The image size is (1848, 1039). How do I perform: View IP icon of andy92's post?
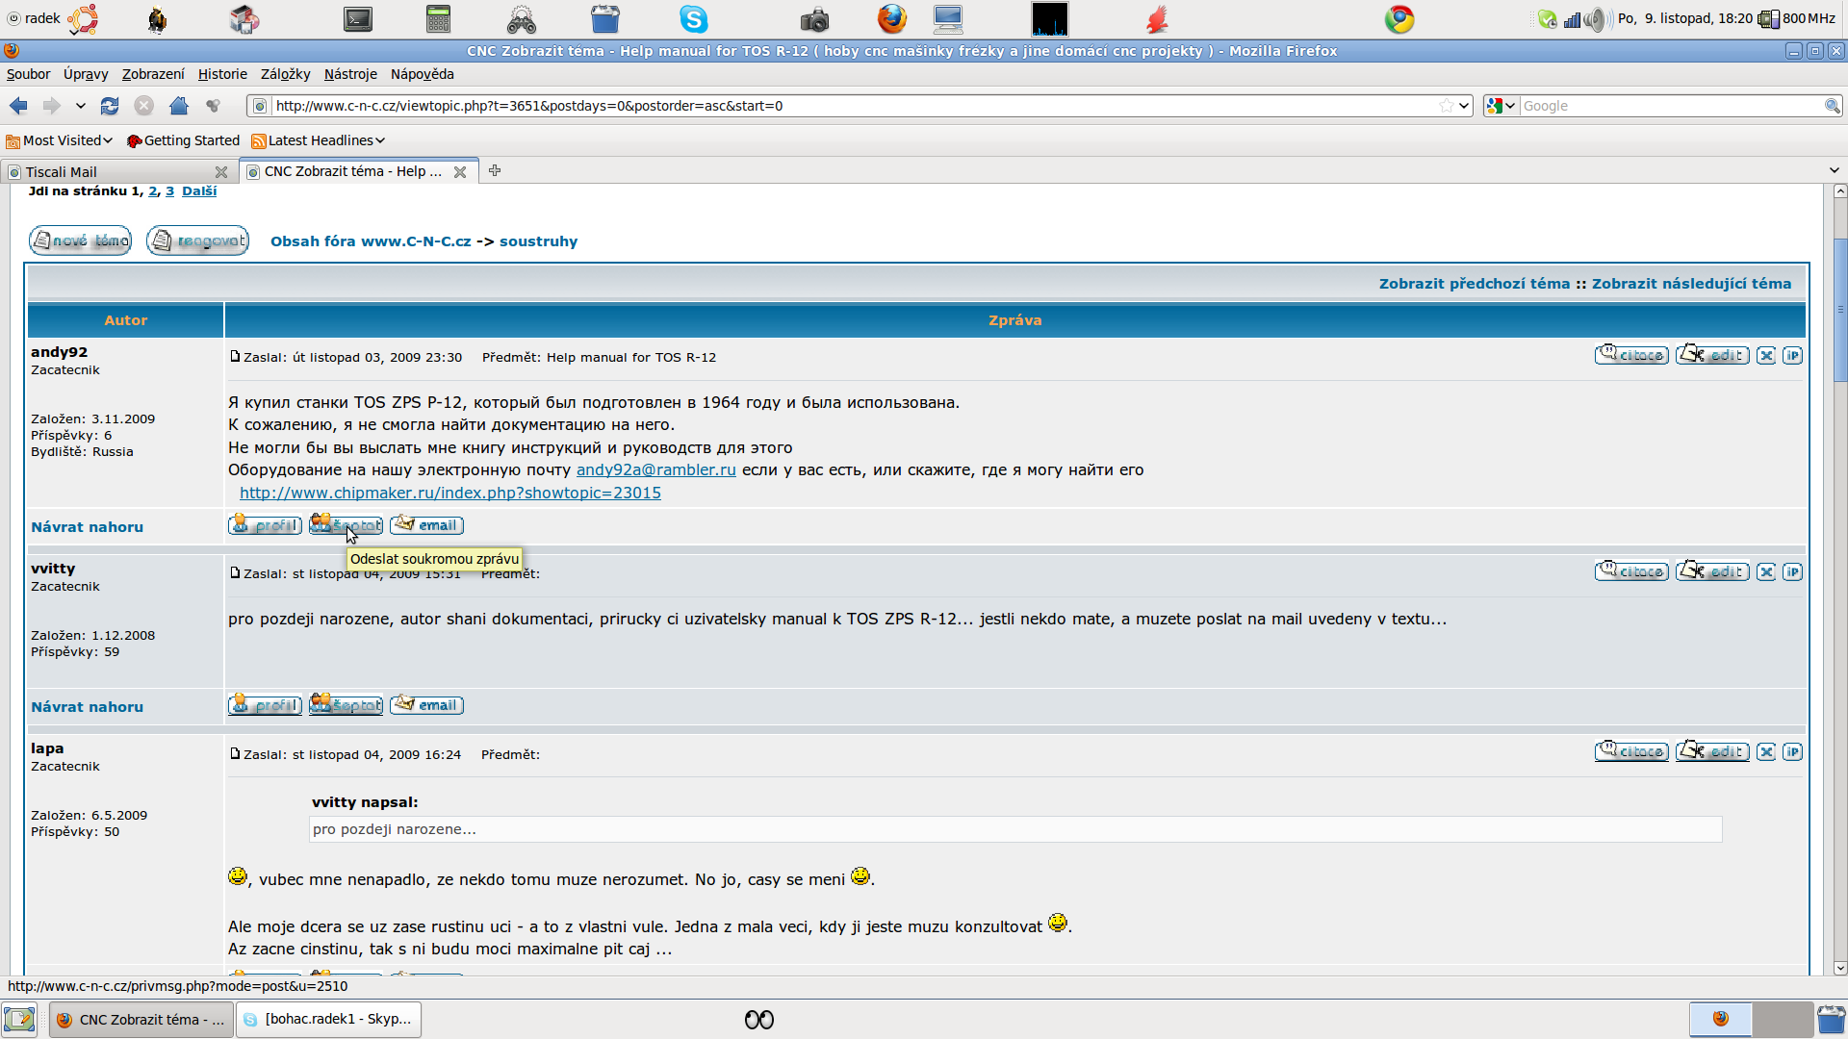[1792, 356]
